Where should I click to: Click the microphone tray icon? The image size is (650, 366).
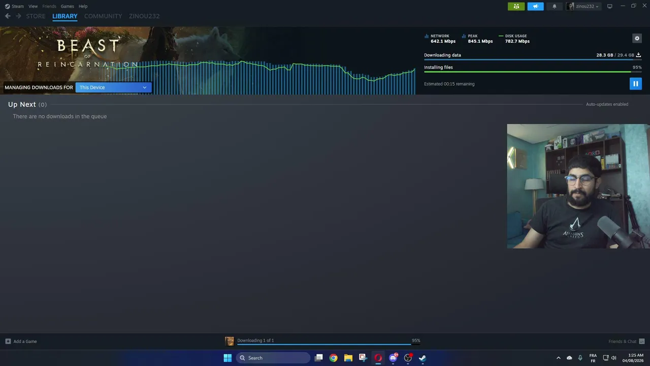coord(580,358)
